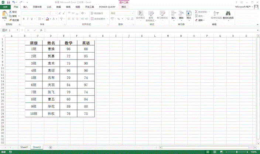
Task: Switch to the Sheet1 worksheet tab
Action: tap(24, 147)
